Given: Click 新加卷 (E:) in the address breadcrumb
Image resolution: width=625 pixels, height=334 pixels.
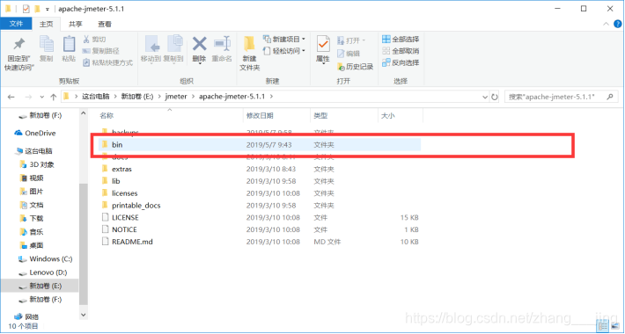Looking at the screenshot, I should pos(136,97).
